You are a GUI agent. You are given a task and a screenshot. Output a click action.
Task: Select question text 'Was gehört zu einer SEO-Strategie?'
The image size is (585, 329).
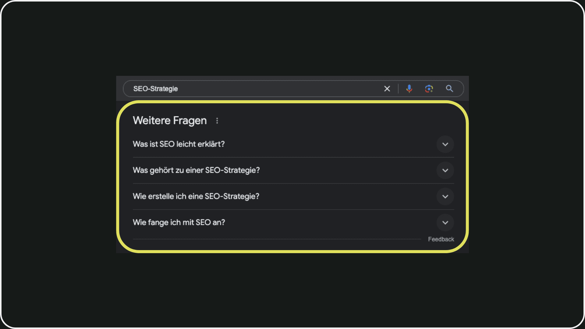(x=196, y=170)
